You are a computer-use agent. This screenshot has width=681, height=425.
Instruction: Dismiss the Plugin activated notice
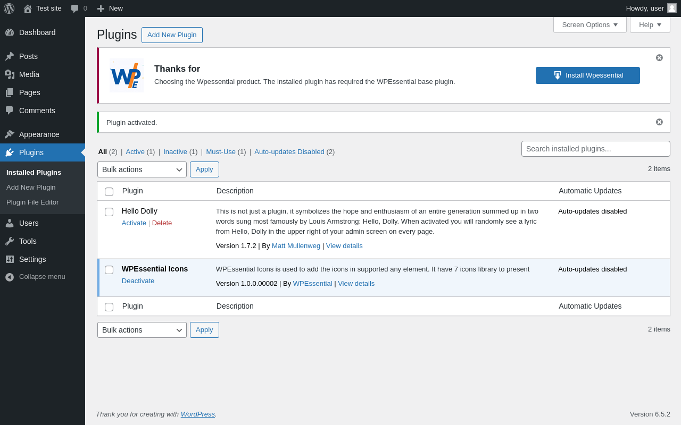pos(659,122)
